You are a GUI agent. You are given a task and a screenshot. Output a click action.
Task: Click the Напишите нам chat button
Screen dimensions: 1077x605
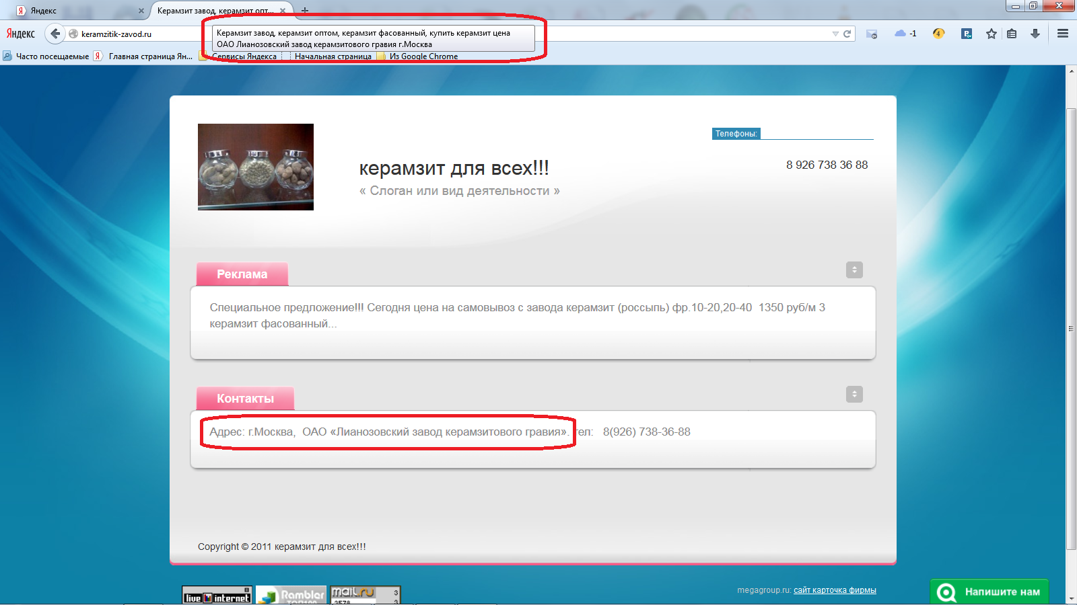point(989,592)
